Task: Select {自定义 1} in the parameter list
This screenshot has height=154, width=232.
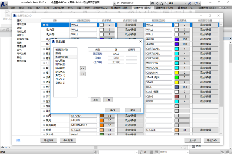Action: 60,75
